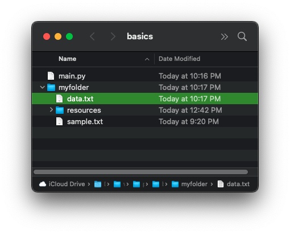Select the main.py file icon

tap(51, 76)
